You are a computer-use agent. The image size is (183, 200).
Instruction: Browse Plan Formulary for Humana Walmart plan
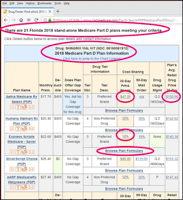coord(124,130)
